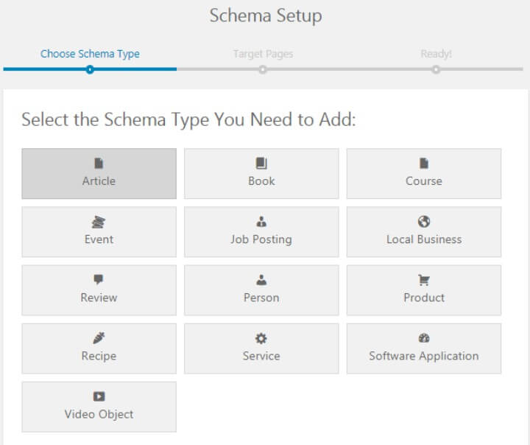The height and width of the screenshot is (445, 530).
Task: Click the stacked-layers Event icon
Action: (99, 222)
